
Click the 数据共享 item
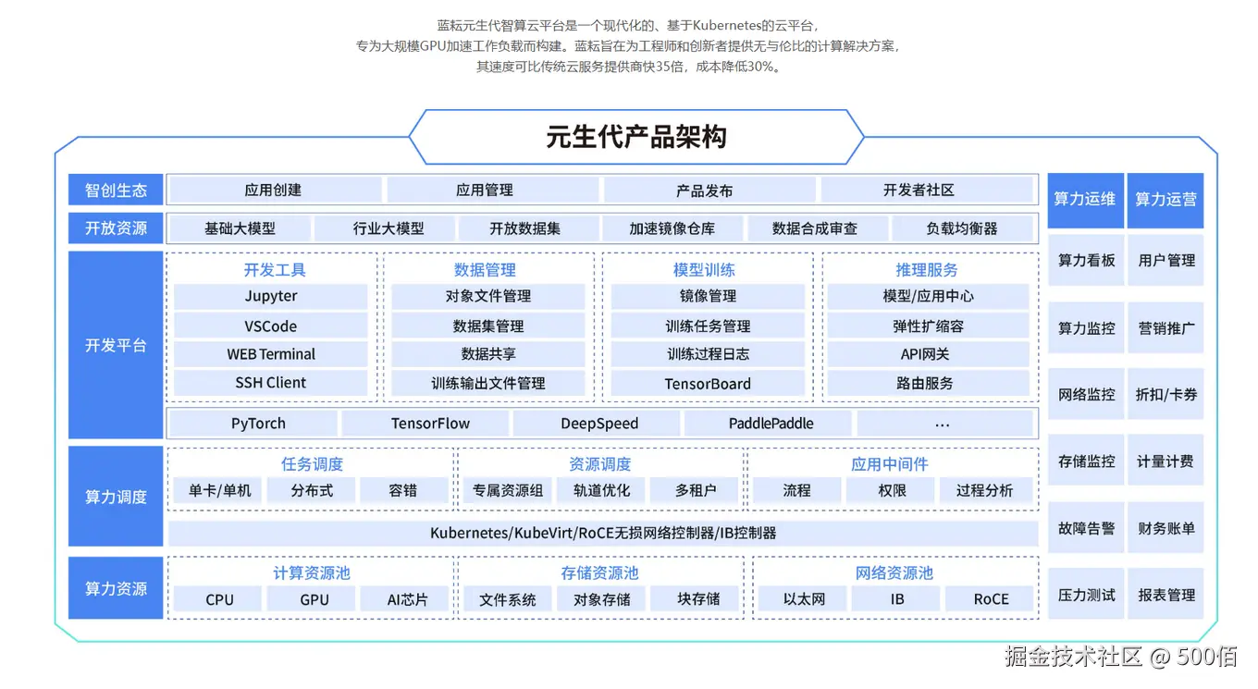pos(488,354)
